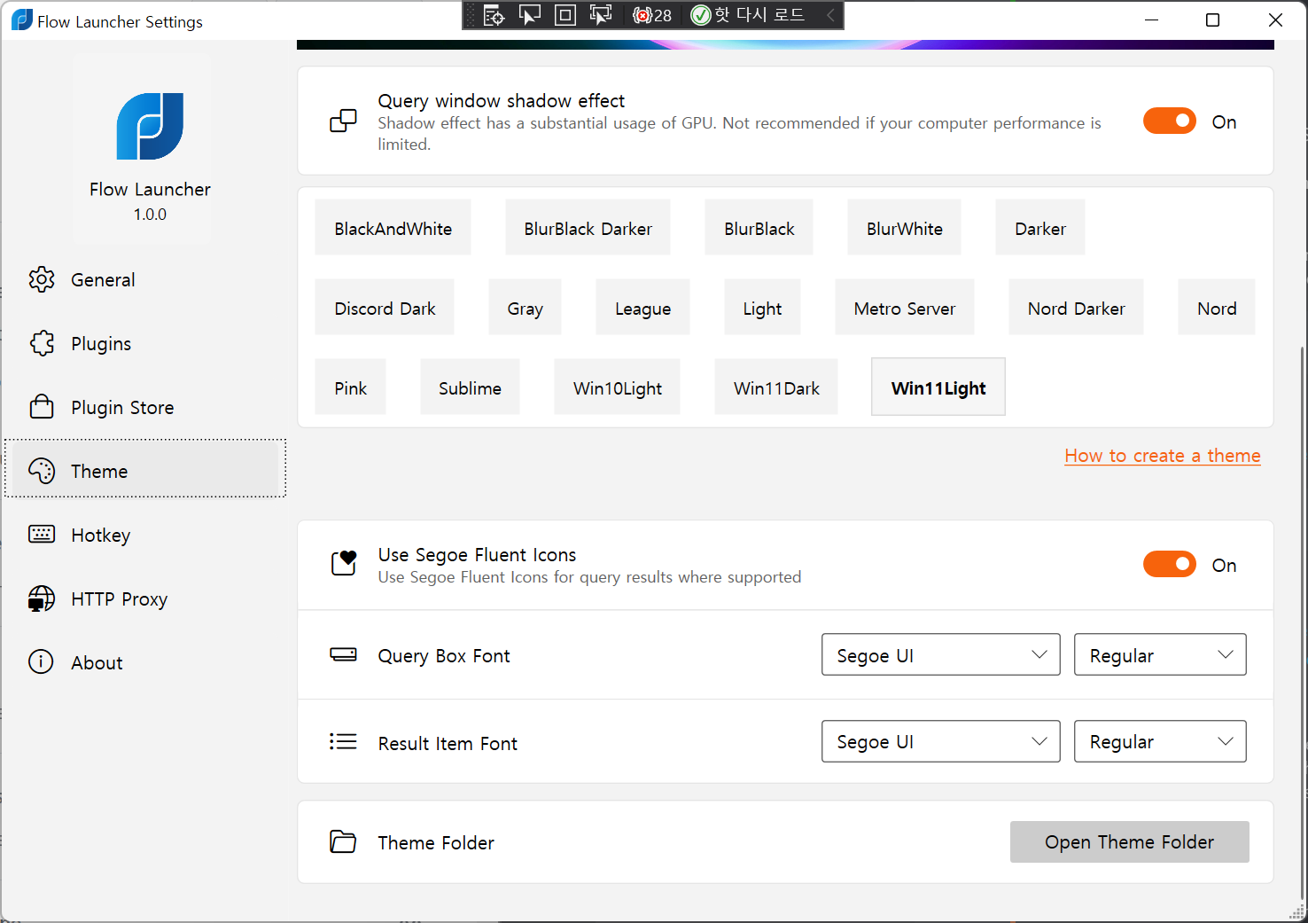Screen dimensions: 1308x923
Task: Choose the Discord Dark theme
Action: [x=385, y=308]
